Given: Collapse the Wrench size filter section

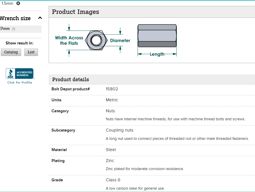Looking at the screenshot, I should click(x=40, y=18).
